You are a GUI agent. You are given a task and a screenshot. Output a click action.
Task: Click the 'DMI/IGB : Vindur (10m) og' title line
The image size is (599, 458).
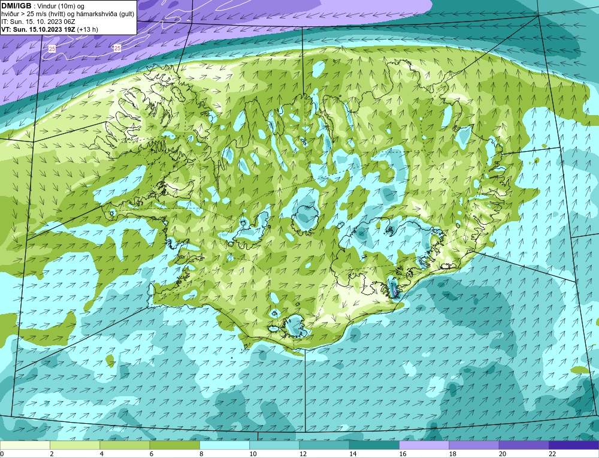tap(43, 6)
